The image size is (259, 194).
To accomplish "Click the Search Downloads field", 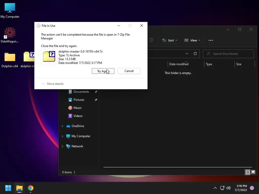I will click(x=228, y=54).
